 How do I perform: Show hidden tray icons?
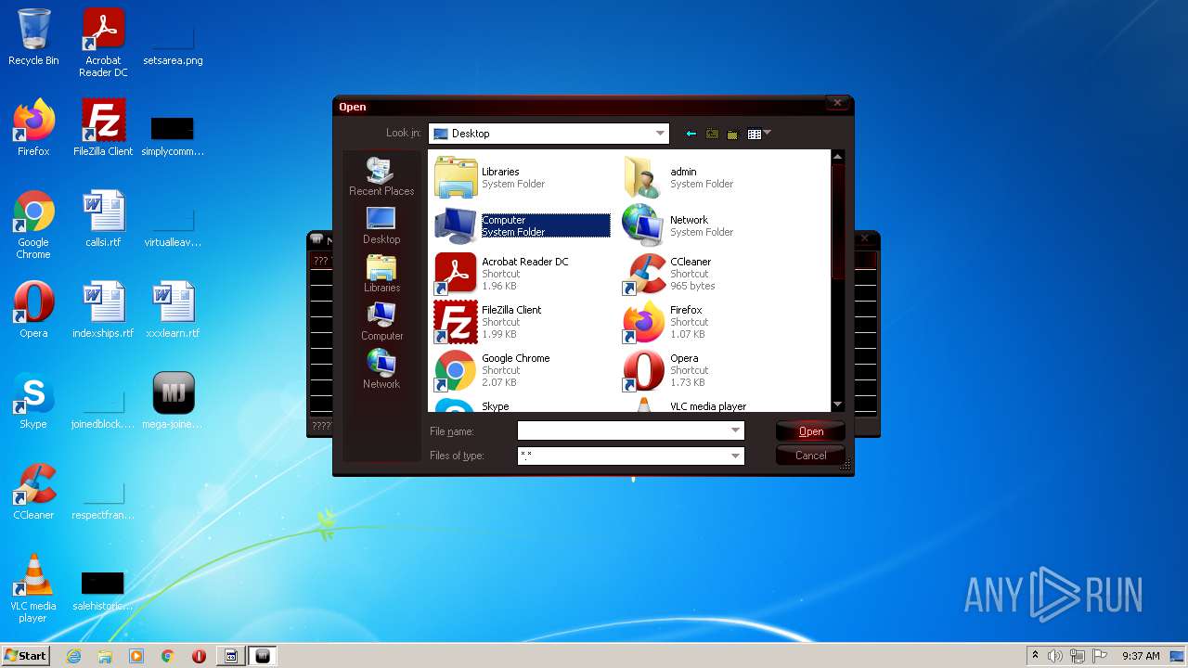1036,656
